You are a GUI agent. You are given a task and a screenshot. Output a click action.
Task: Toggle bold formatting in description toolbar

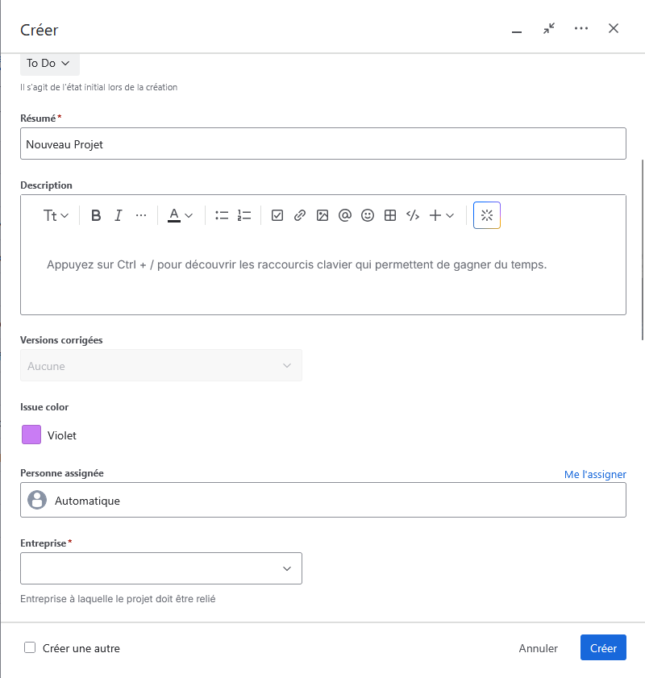(x=96, y=215)
